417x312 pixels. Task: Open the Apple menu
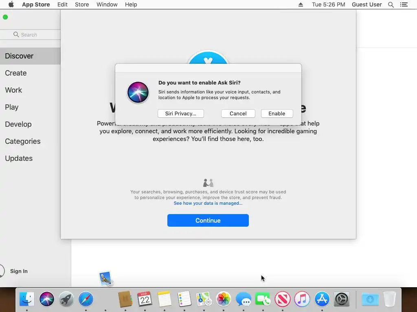coord(11,4)
